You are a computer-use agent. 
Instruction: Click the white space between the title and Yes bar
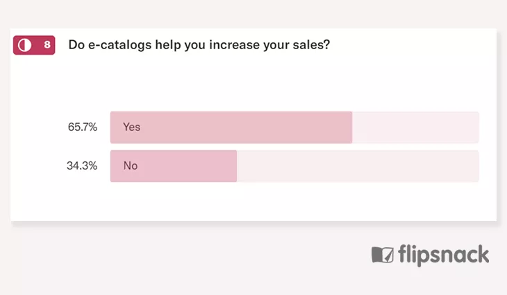pos(253,82)
